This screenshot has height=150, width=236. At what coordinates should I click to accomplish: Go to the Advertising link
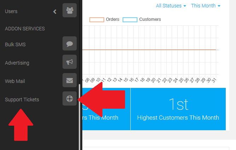(17, 63)
